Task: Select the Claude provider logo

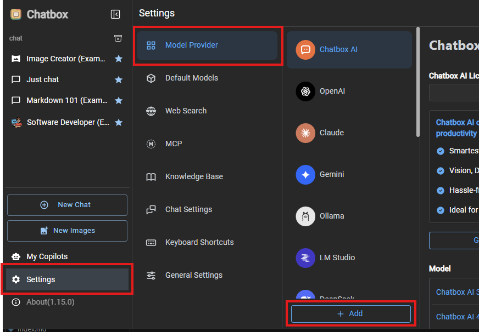Action: point(305,133)
